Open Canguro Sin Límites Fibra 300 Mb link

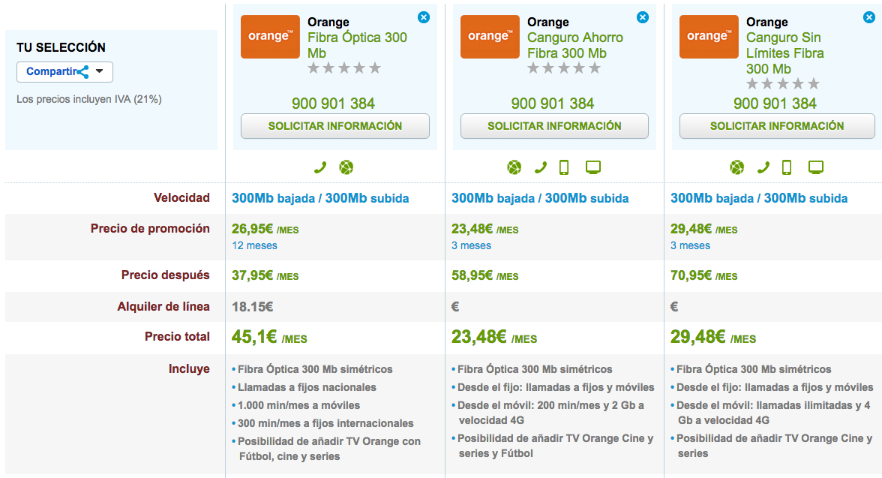click(784, 53)
